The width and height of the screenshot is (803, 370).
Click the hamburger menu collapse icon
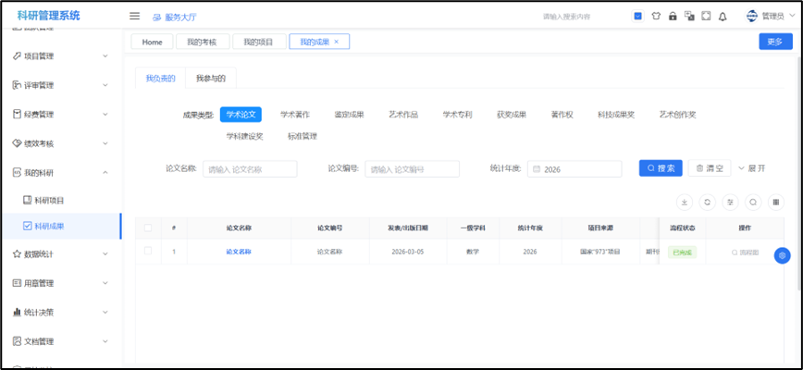click(x=134, y=16)
